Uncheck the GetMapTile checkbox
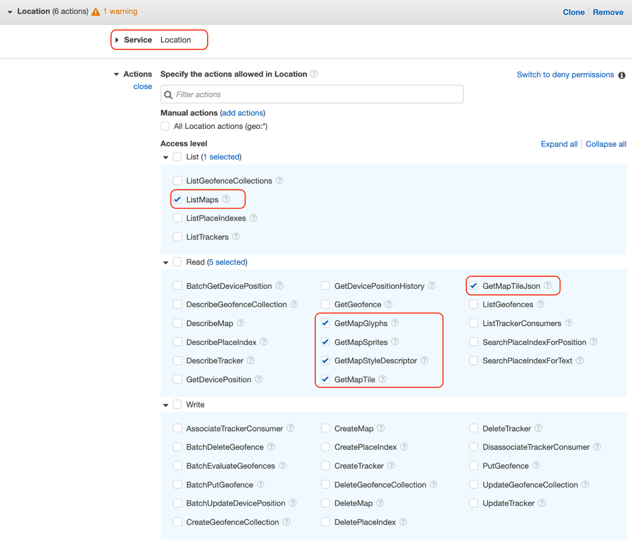This screenshot has height=551, width=632. coord(325,379)
